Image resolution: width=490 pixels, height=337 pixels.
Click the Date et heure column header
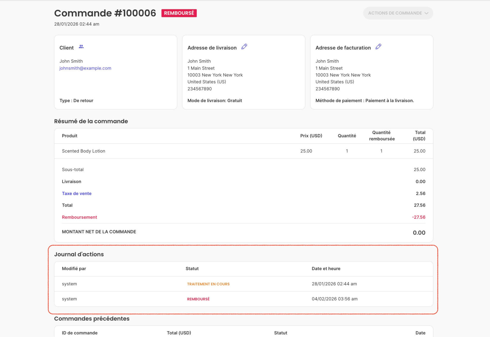(326, 268)
